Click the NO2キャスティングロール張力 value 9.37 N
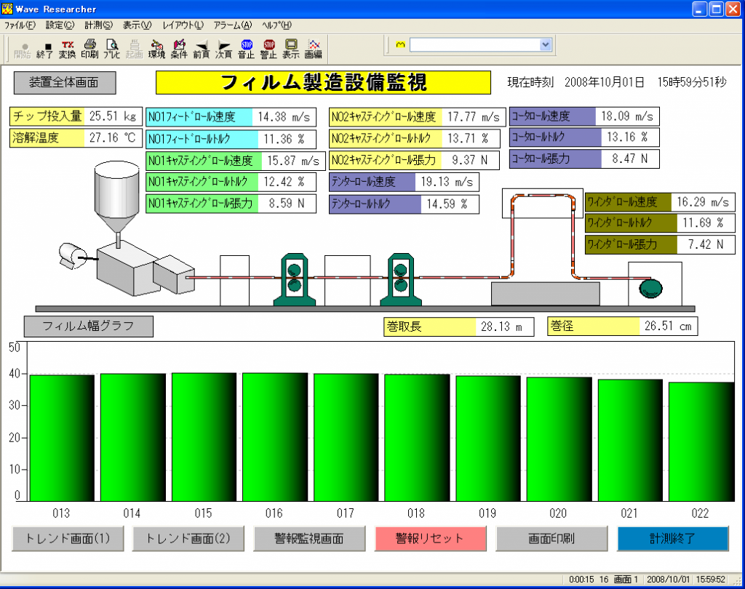 click(470, 160)
